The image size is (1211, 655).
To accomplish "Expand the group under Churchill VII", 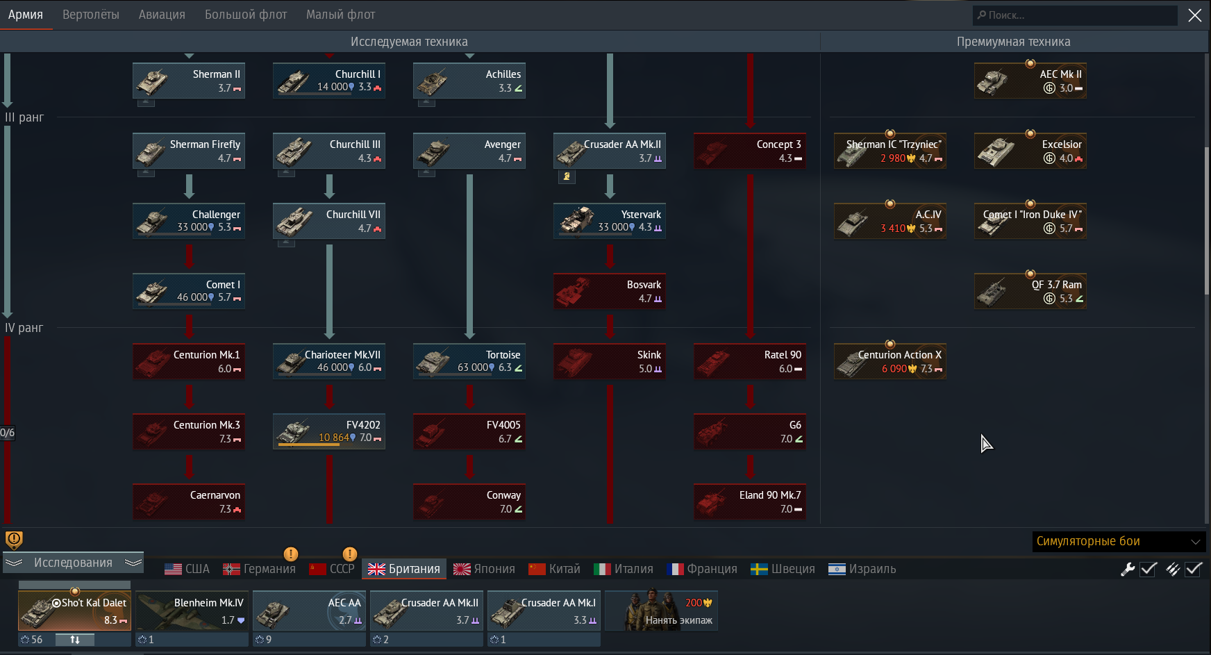I will (286, 243).
